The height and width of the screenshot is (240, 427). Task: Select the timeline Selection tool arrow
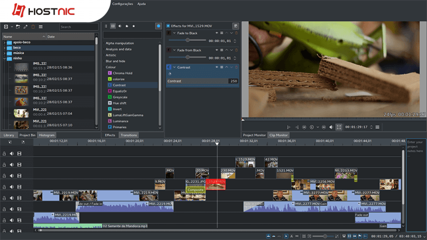tap(286, 236)
